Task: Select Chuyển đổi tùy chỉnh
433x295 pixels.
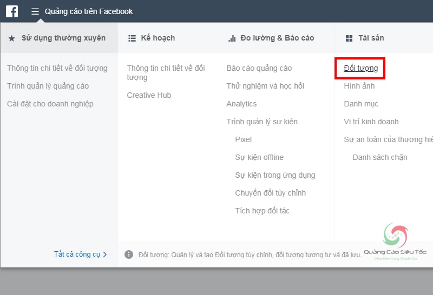Action: tap(270, 193)
